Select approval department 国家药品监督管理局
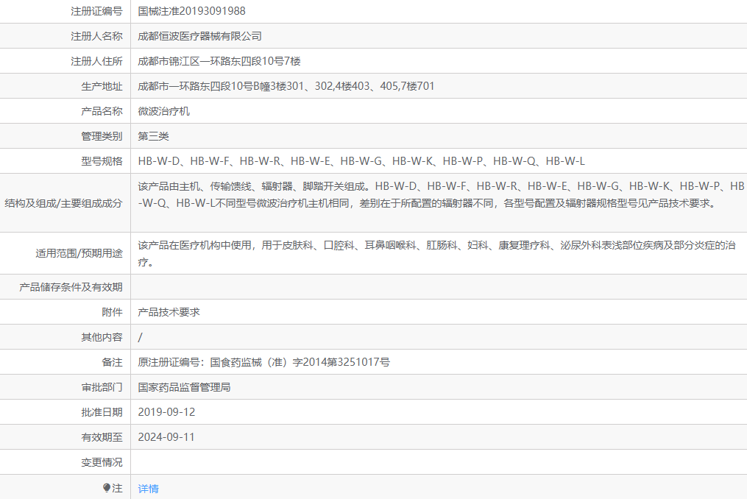Viewport: 747px width, 499px height. click(189, 386)
